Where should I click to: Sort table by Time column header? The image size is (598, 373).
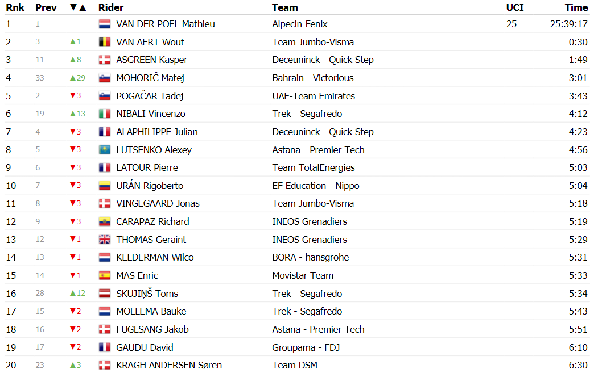pos(576,7)
